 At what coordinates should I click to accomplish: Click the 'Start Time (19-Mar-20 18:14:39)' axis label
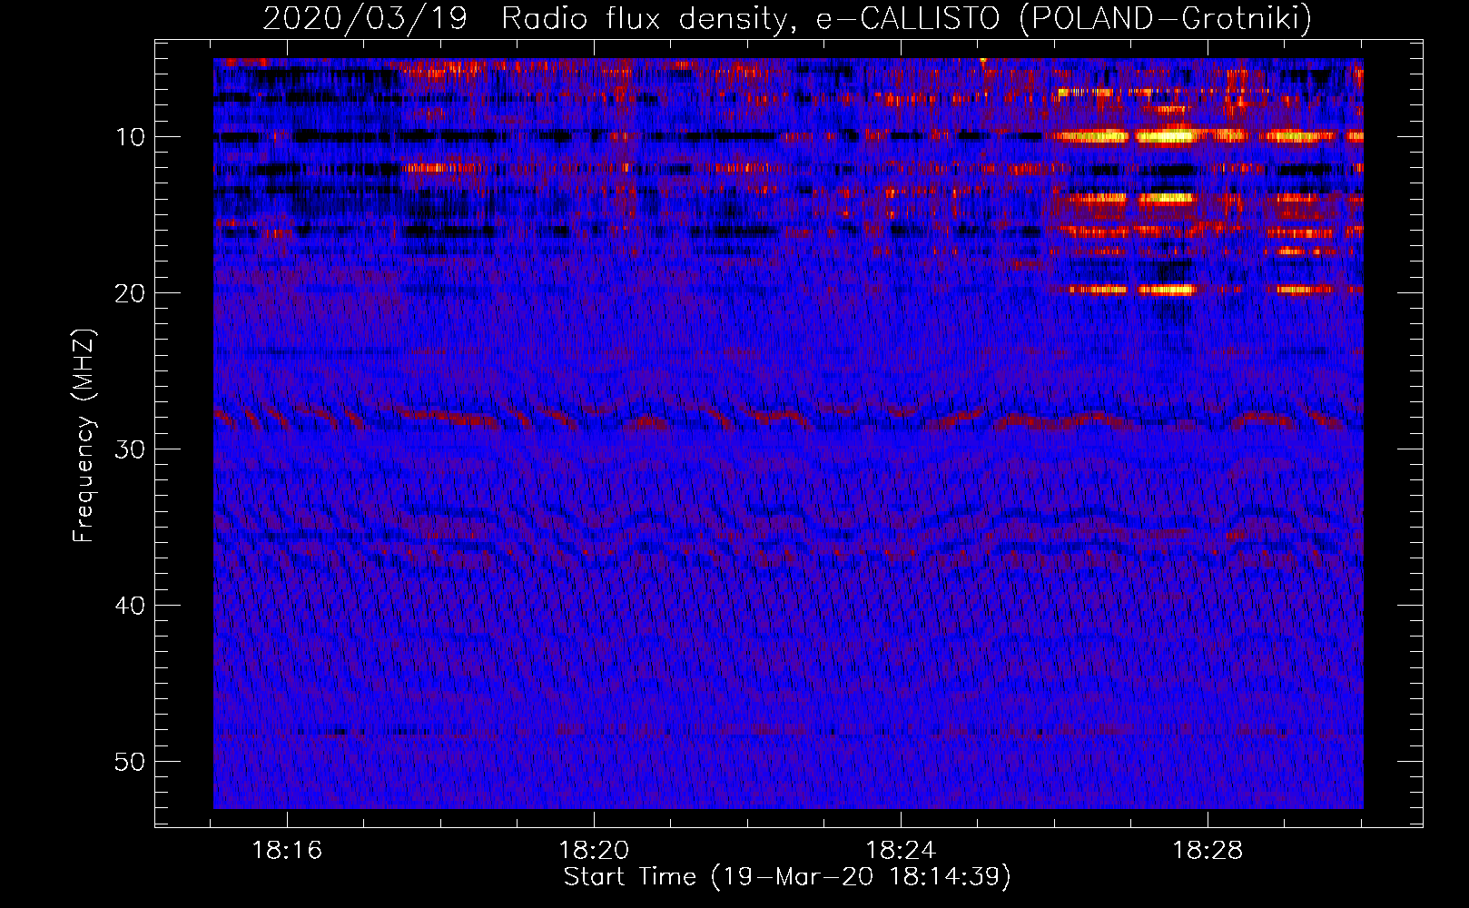click(x=787, y=877)
